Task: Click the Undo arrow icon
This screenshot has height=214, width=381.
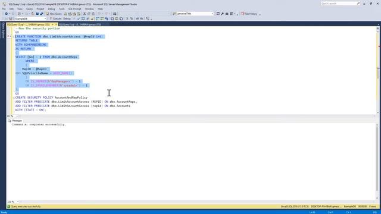Action: (x=99, y=14)
